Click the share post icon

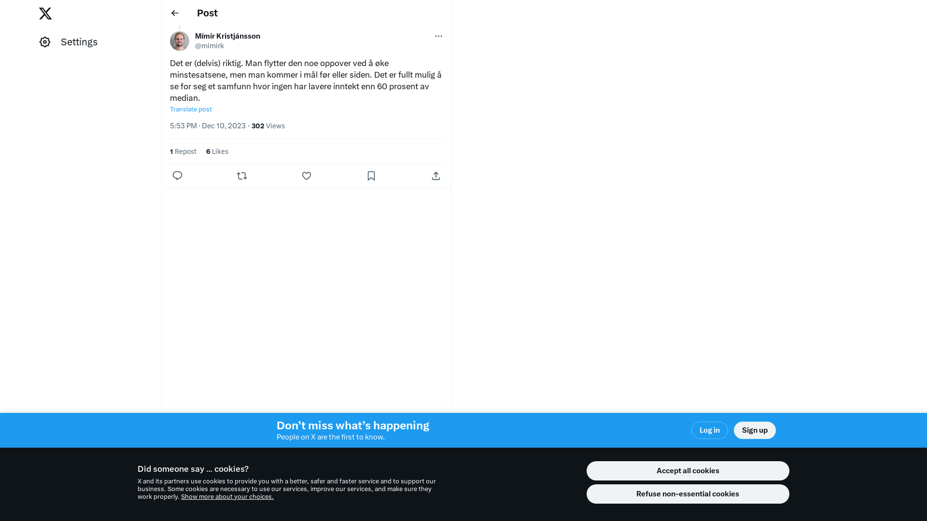click(436, 176)
